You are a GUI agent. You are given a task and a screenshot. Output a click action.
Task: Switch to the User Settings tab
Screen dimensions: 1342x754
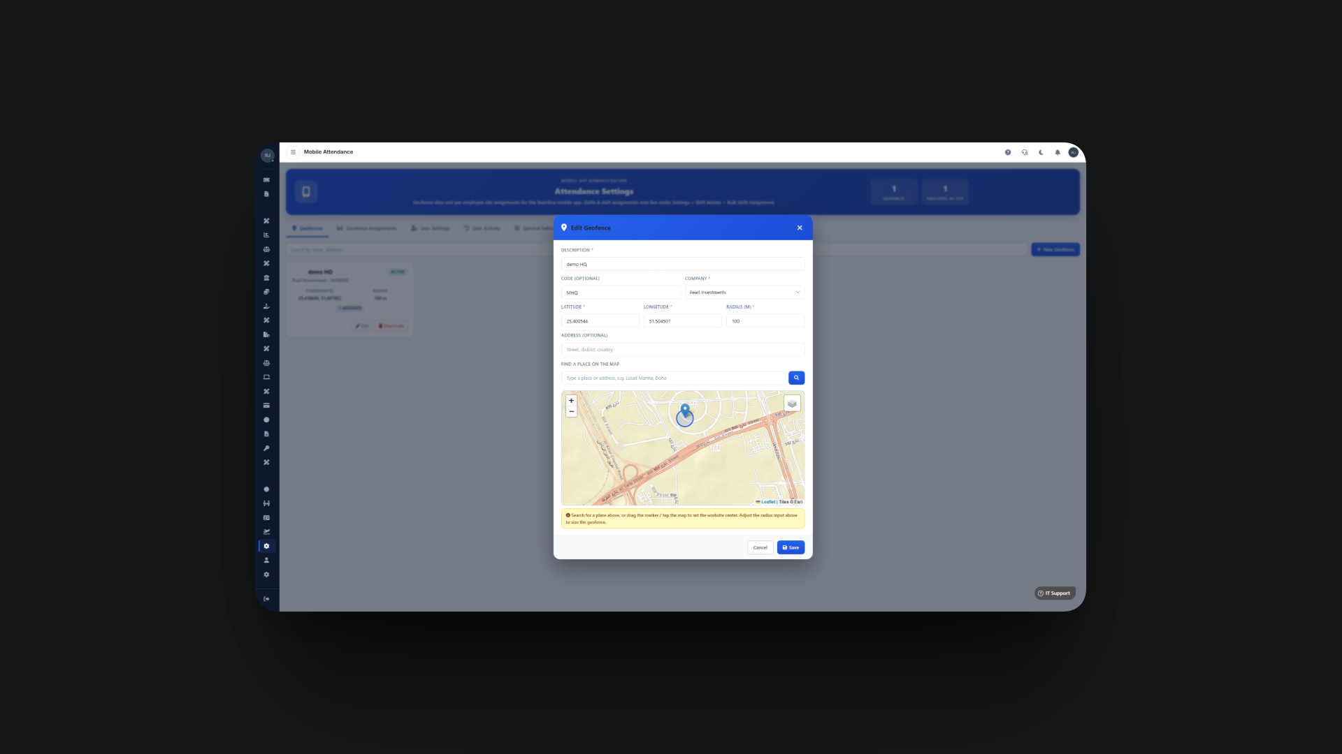[x=431, y=228]
